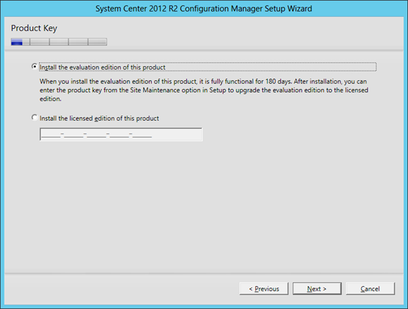The image size is (408, 309).
Task: Click the wizard progress bar indicator
Action: (x=59, y=42)
